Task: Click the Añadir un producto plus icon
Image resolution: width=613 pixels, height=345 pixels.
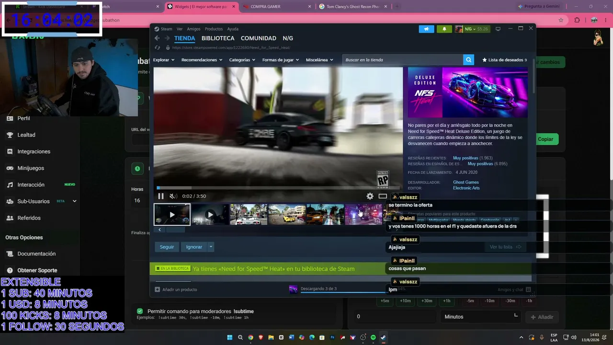Action: pyautogui.click(x=157, y=289)
